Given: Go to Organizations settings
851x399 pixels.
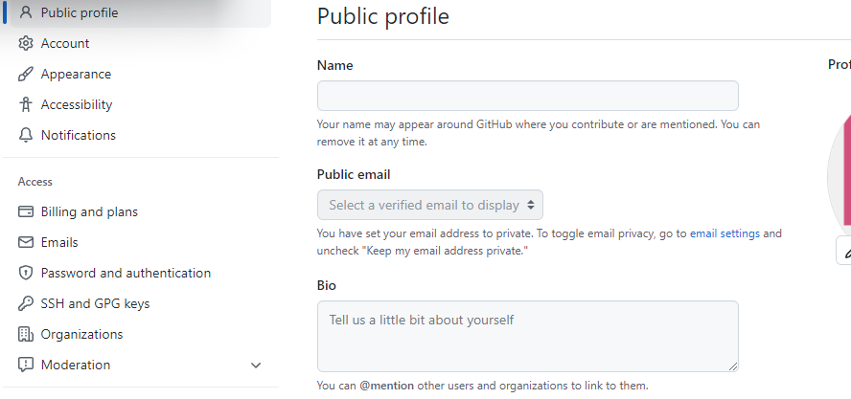Looking at the screenshot, I should (x=81, y=334).
